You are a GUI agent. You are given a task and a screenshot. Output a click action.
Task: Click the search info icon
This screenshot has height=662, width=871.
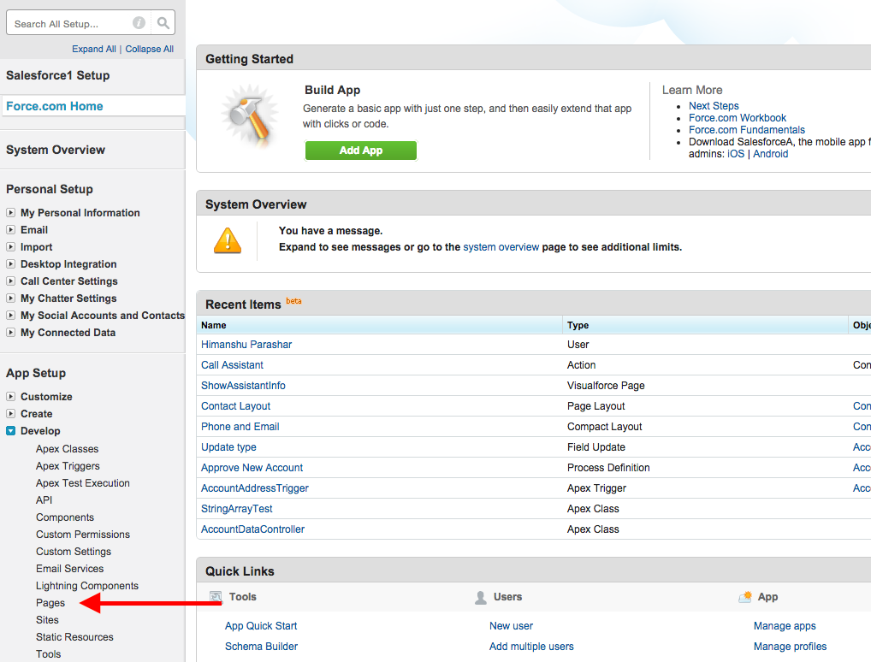tap(139, 23)
